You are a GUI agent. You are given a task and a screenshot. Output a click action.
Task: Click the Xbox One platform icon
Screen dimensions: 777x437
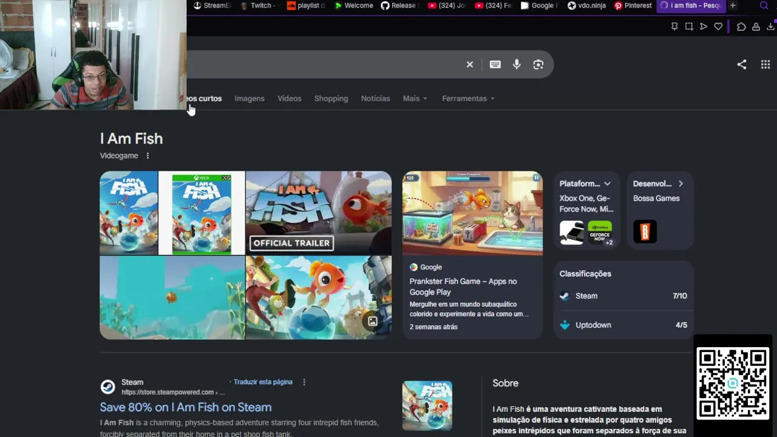pyautogui.click(x=571, y=232)
